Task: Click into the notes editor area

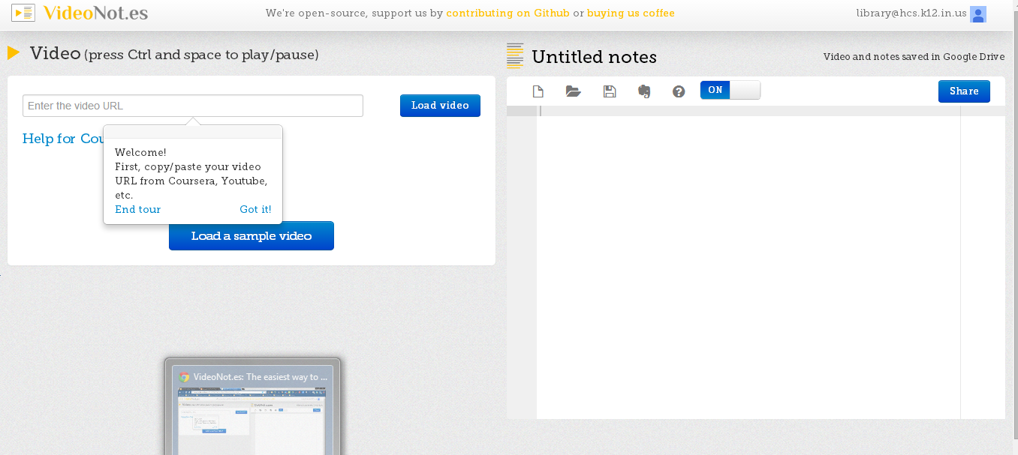Action: coord(748,262)
